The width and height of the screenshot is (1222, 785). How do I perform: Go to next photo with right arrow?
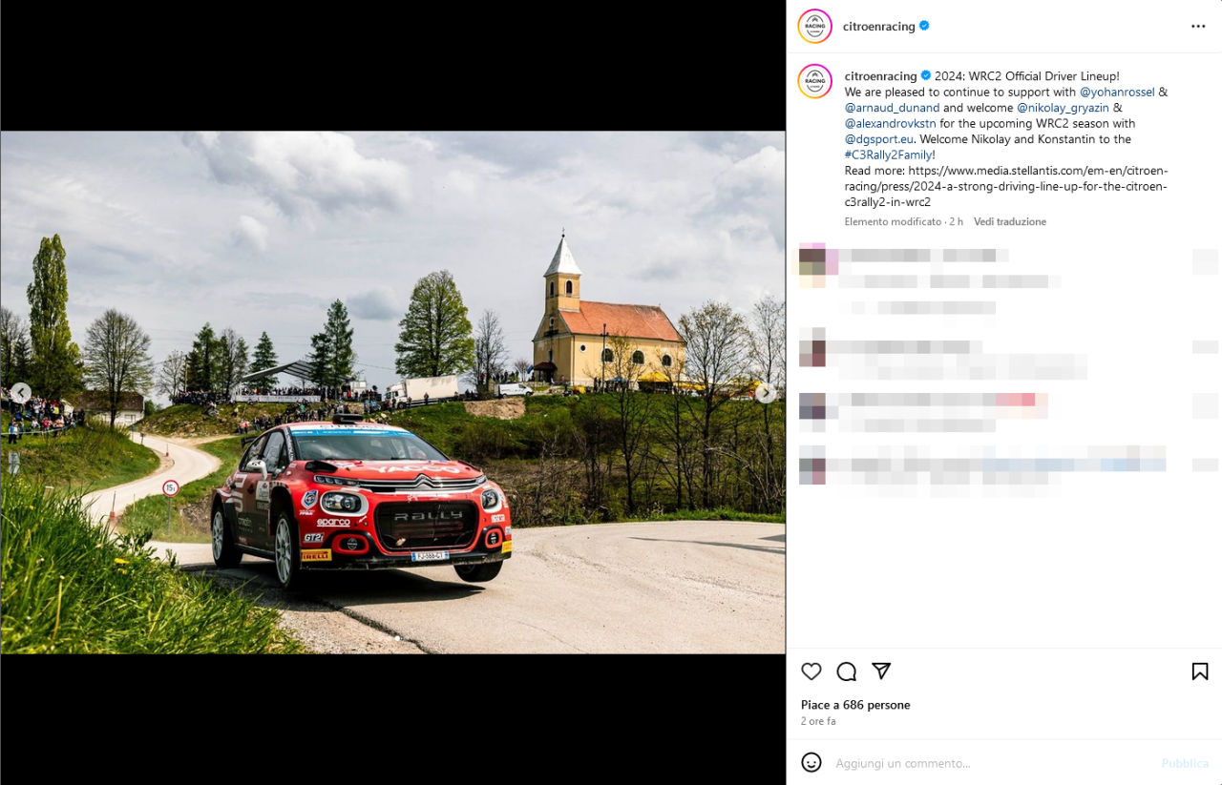tap(766, 393)
